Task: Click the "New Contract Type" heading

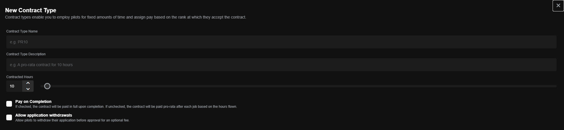Action: tap(30, 10)
